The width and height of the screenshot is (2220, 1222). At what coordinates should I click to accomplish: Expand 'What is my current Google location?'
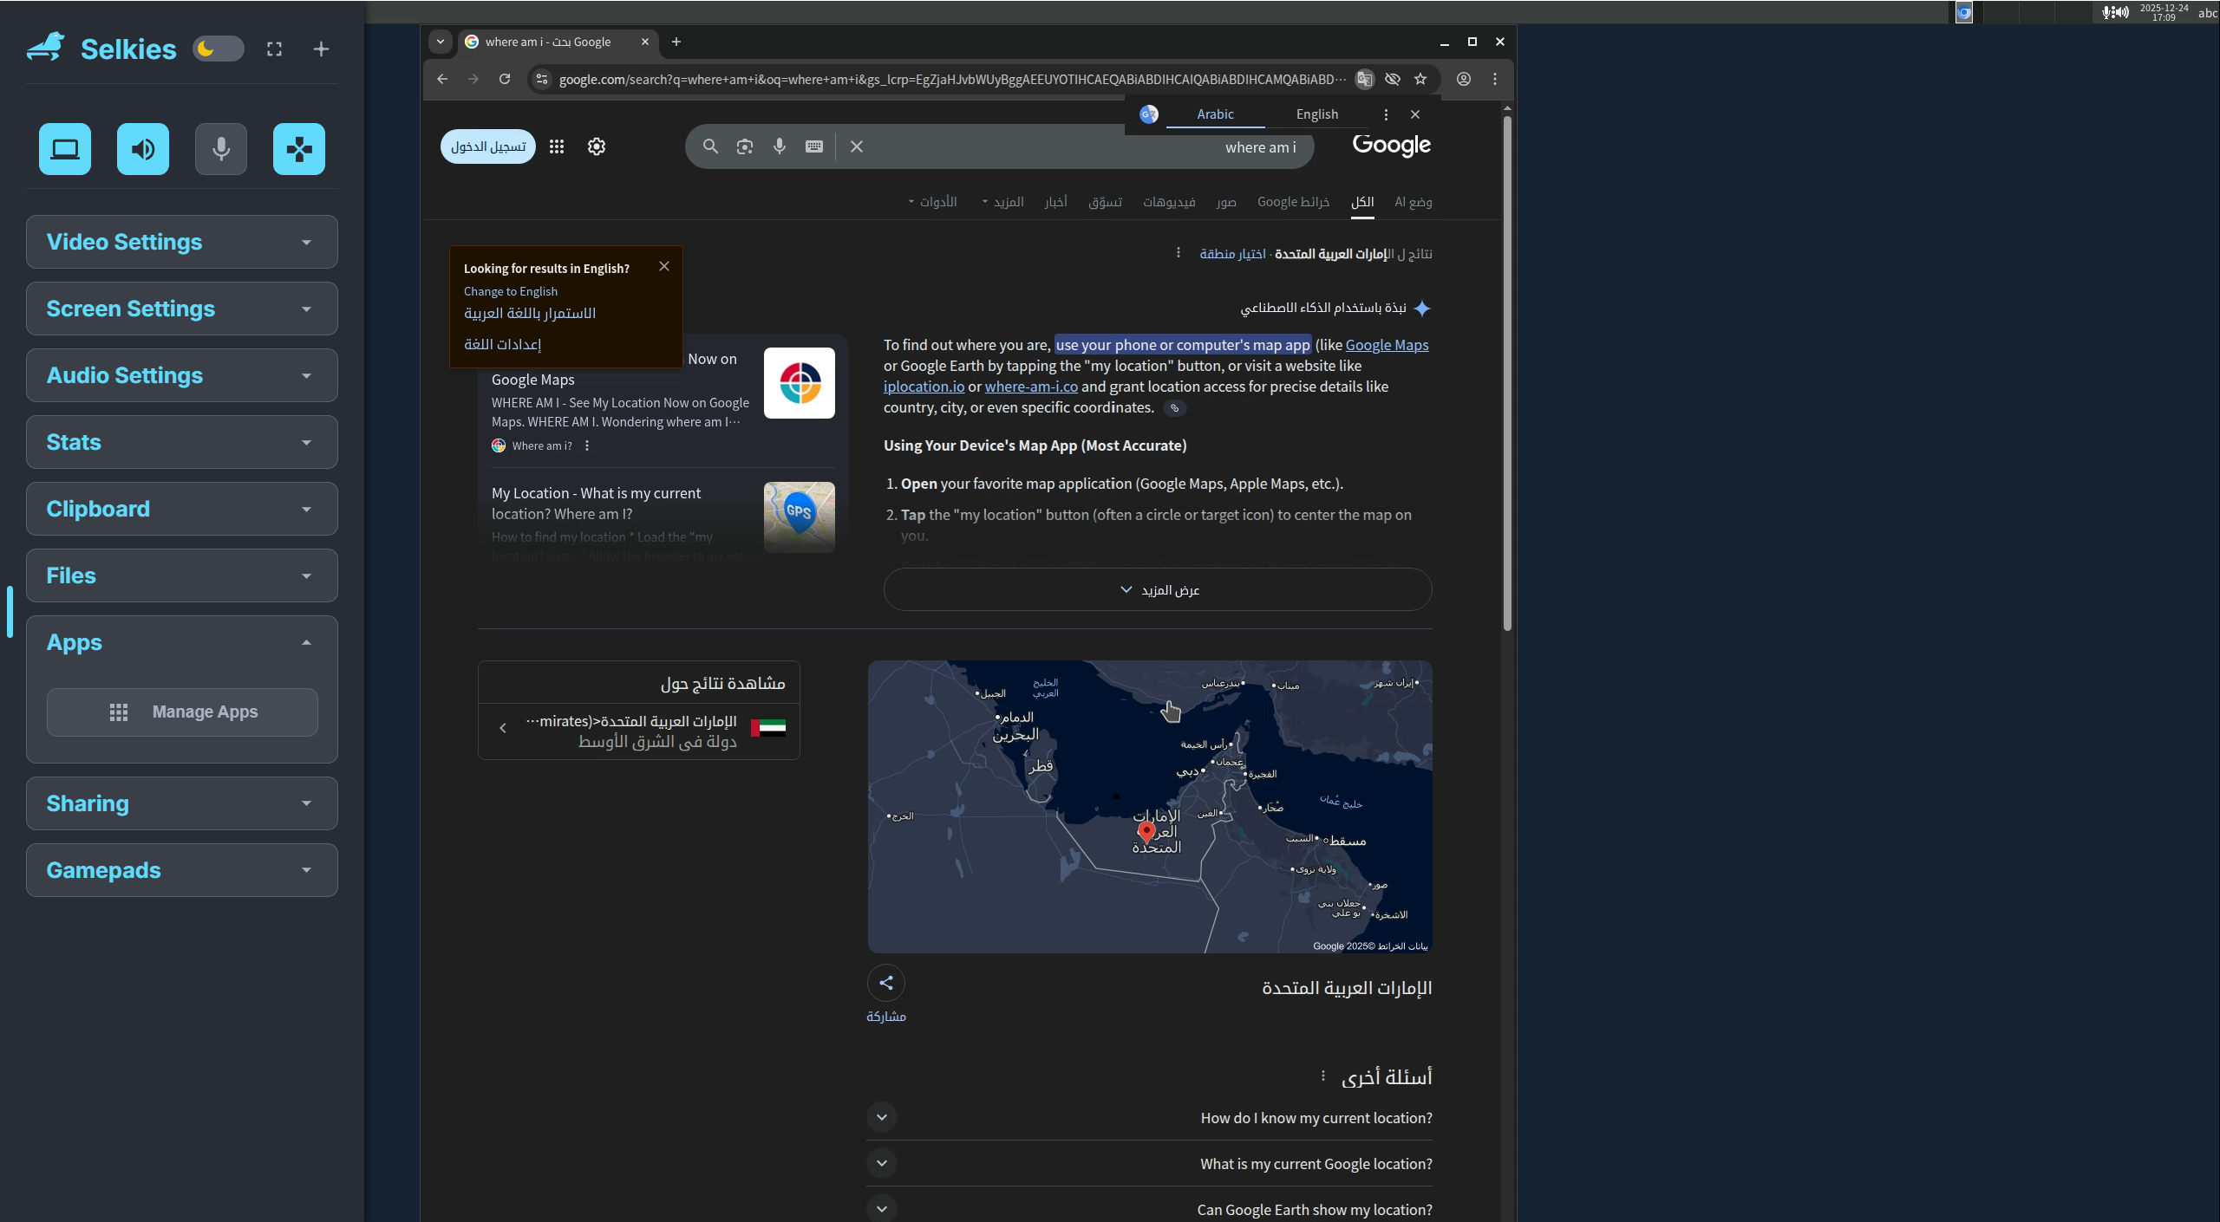[1149, 1164]
